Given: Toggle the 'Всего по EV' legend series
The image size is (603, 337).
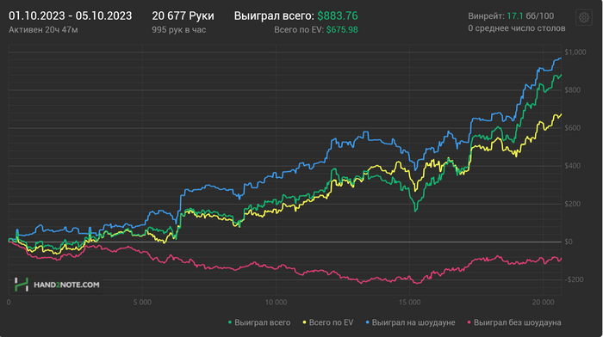Looking at the screenshot, I should (328, 322).
